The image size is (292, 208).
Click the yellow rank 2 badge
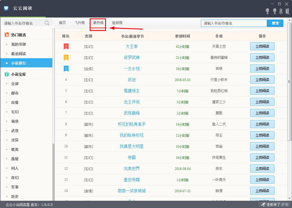pos(66,57)
